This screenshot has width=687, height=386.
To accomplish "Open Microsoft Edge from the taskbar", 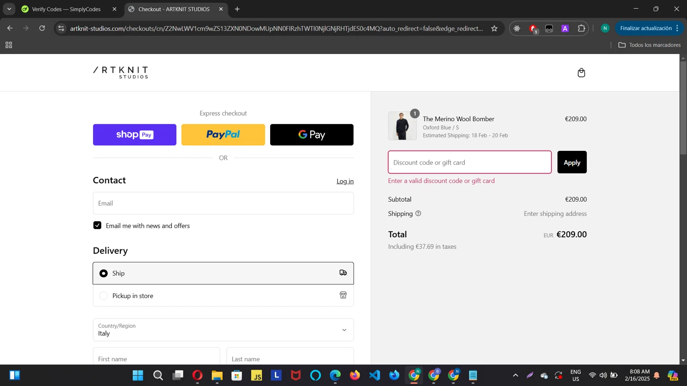I will click(335, 375).
